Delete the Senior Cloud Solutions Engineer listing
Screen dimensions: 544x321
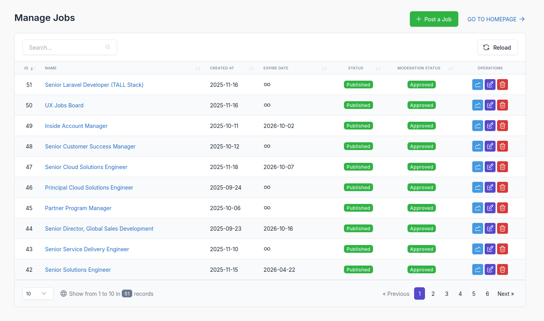coord(502,167)
